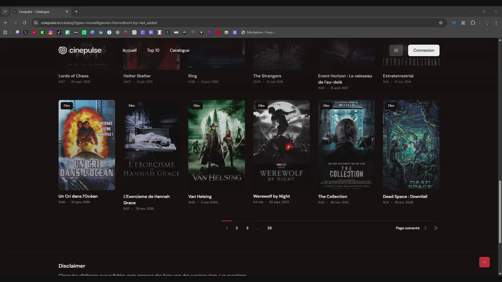Open the Werewolf by Night poster
The image size is (502, 282).
coord(282,145)
